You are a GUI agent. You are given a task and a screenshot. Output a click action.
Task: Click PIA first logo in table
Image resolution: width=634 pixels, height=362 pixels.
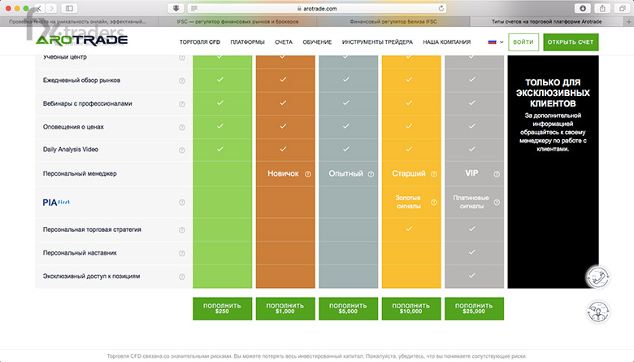56,203
